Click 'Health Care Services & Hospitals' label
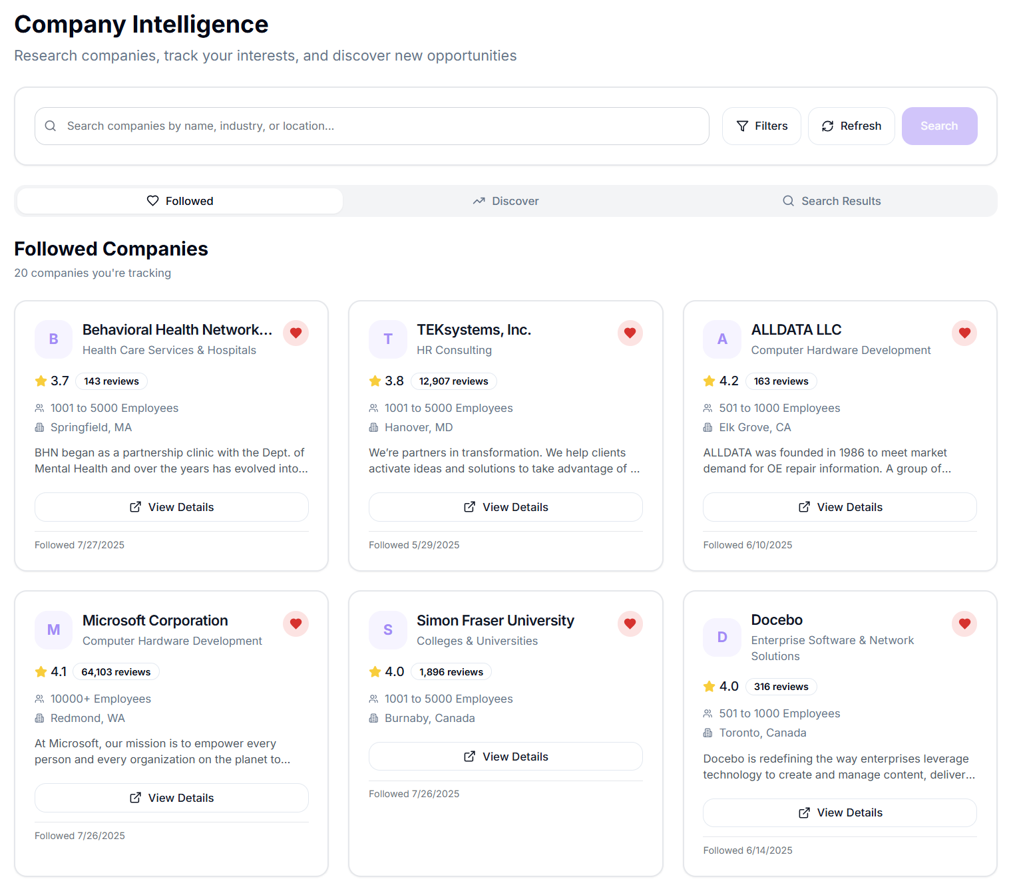This screenshot has height=889, width=1013. pos(169,350)
